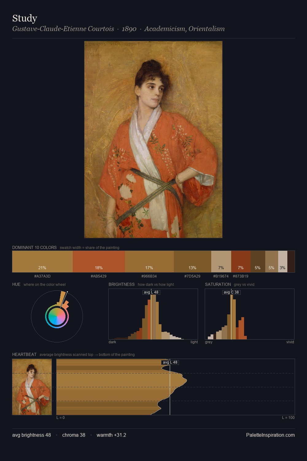
Task: Click the saturation histogram chart
Action: (x=250, y=314)
